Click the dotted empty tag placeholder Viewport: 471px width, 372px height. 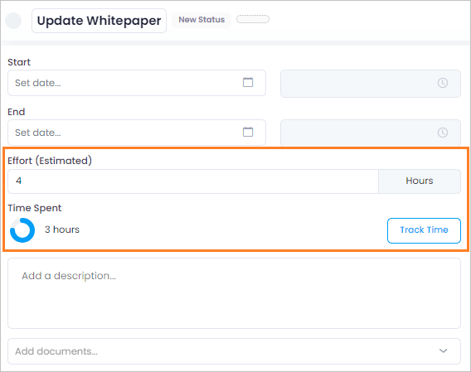[x=253, y=19]
